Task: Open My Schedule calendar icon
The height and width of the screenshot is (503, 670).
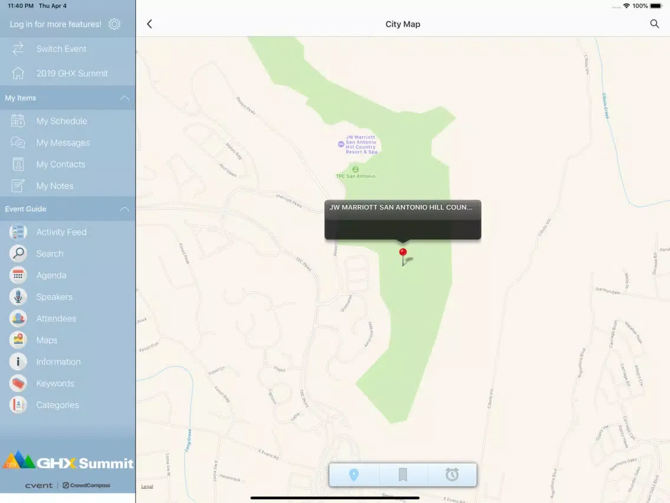Action: (x=18, y=121)
